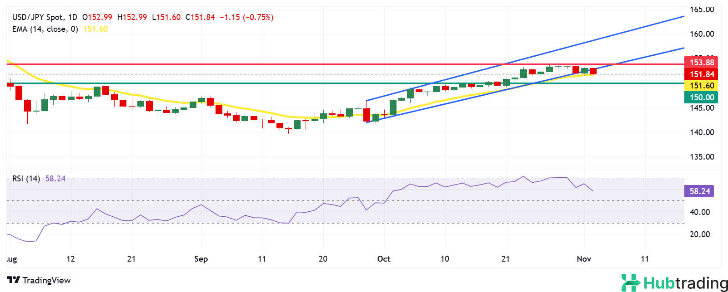
Task: Click the Oct label on the date axis
Action: click(384, 259)
